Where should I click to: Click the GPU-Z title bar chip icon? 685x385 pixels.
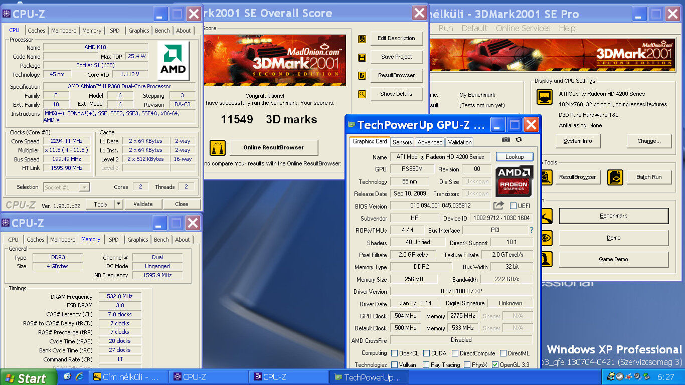click(352, 125)
